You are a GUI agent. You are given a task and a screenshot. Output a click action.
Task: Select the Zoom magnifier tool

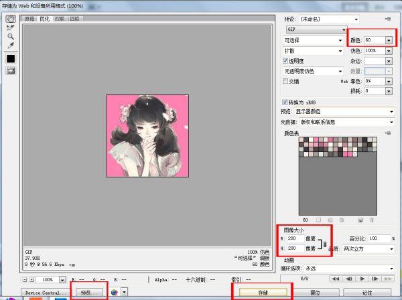click(x=11, y=36)
